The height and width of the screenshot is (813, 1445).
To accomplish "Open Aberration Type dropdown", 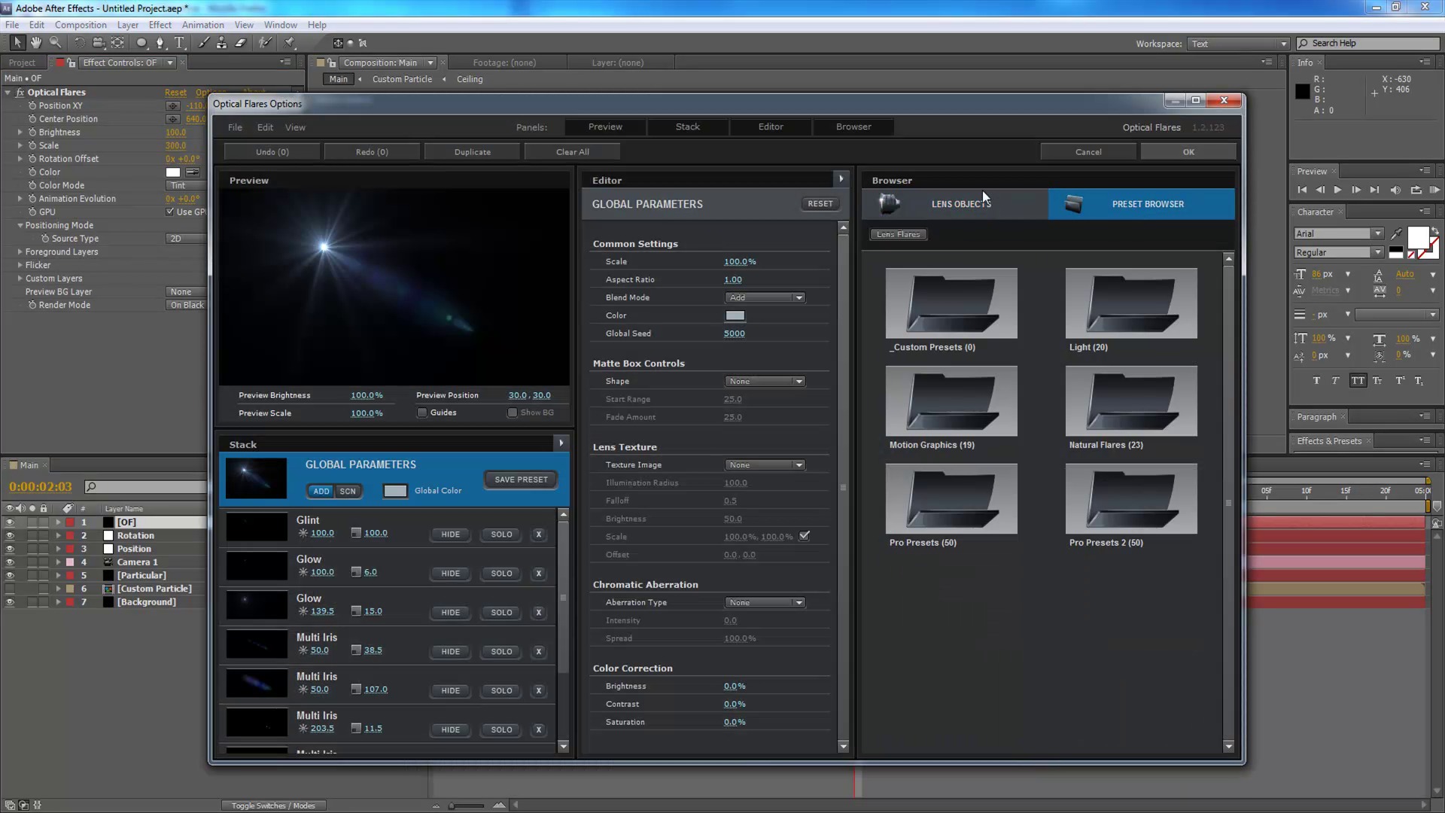I will (765, 603).
